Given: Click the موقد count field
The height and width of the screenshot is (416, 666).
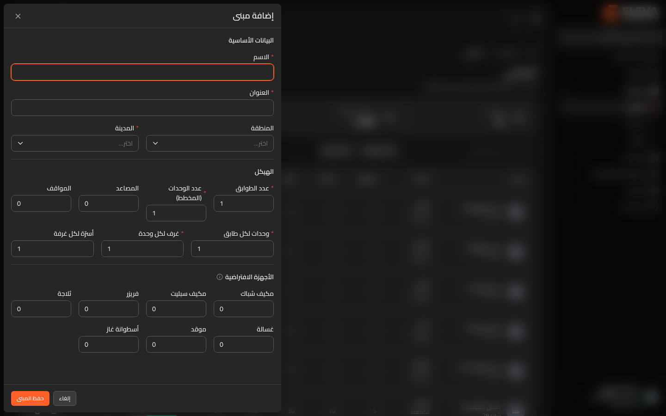Looking at the screenshot, I should click(x=176, y=344).
